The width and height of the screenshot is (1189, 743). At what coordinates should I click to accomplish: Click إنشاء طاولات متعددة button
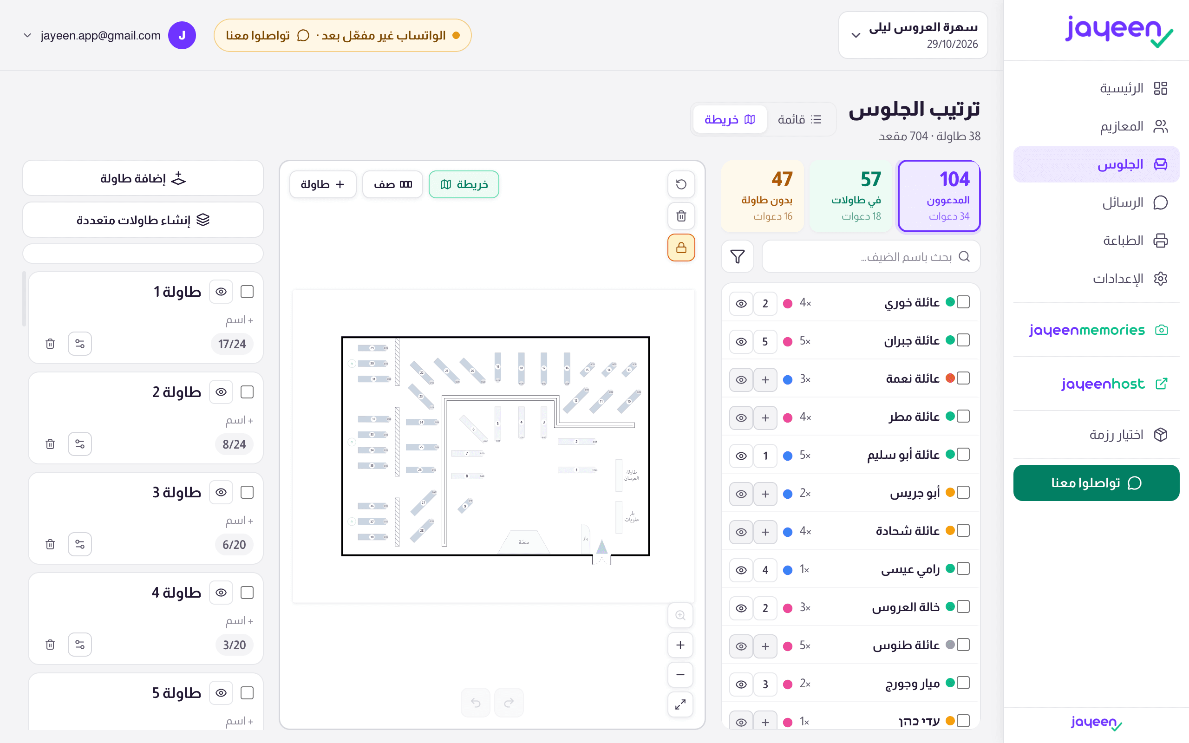point(143,220)
